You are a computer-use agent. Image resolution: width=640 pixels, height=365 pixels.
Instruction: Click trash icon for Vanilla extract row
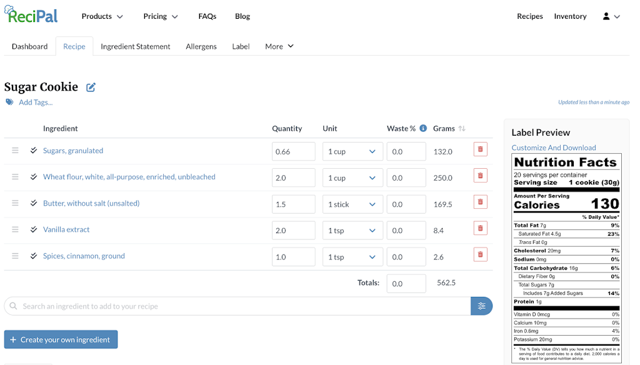point(480,229)
